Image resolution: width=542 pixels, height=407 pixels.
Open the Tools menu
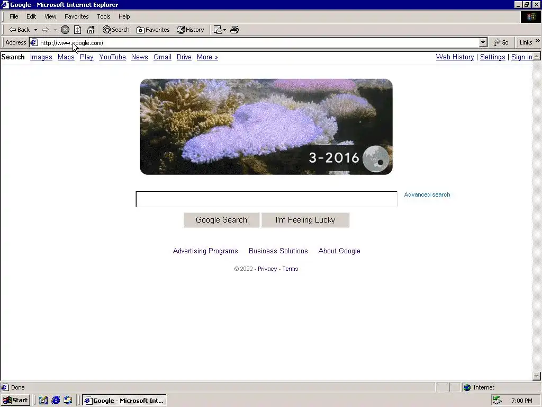click(x=103, y=16)
